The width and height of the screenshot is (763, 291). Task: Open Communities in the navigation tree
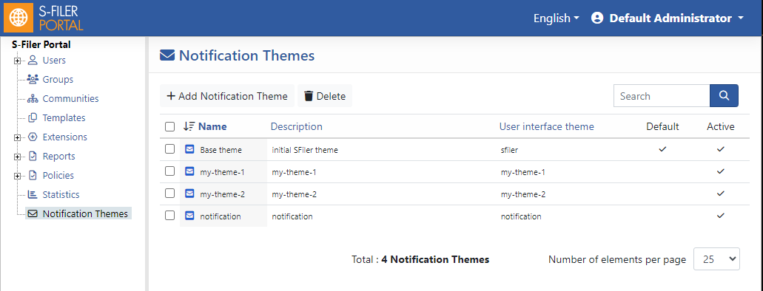(70, 99)
